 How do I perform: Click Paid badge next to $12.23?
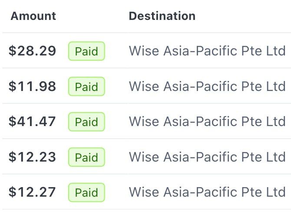(x=86, y=157)
